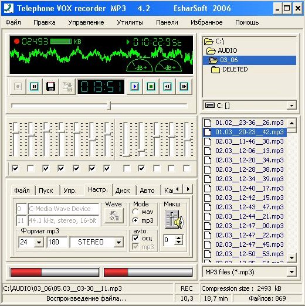Click the right dB level meter
Image resolution: width=305 pixels, height=306 pixels.
click(168, 65)
